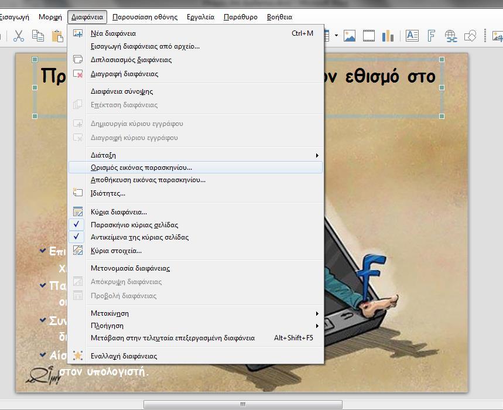Open the table toolbar dropdown arrow

[336, 36]
